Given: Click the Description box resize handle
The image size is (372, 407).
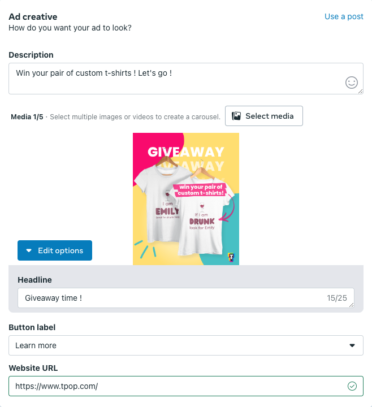Looking at the screenshot, I should point(361,91).
